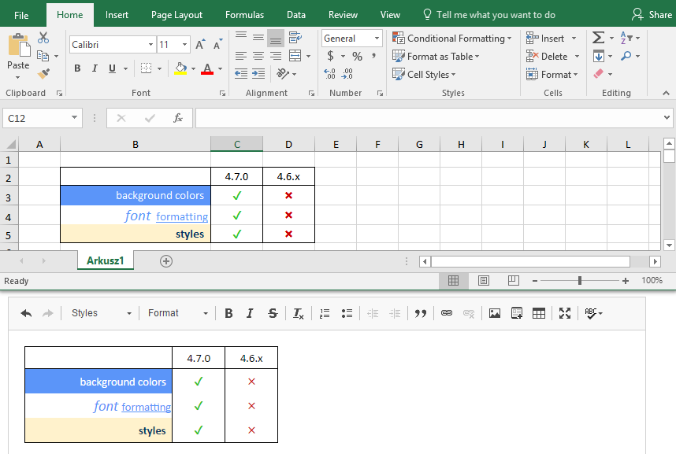Switch to the Insert ribbon tab
The image size is (676, 454).
(117, 15)
